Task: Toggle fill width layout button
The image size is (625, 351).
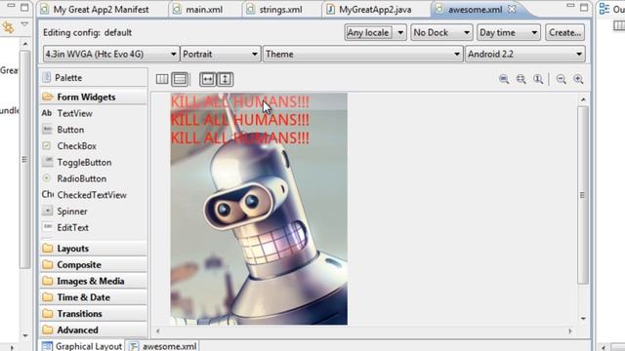Action: 208,79
